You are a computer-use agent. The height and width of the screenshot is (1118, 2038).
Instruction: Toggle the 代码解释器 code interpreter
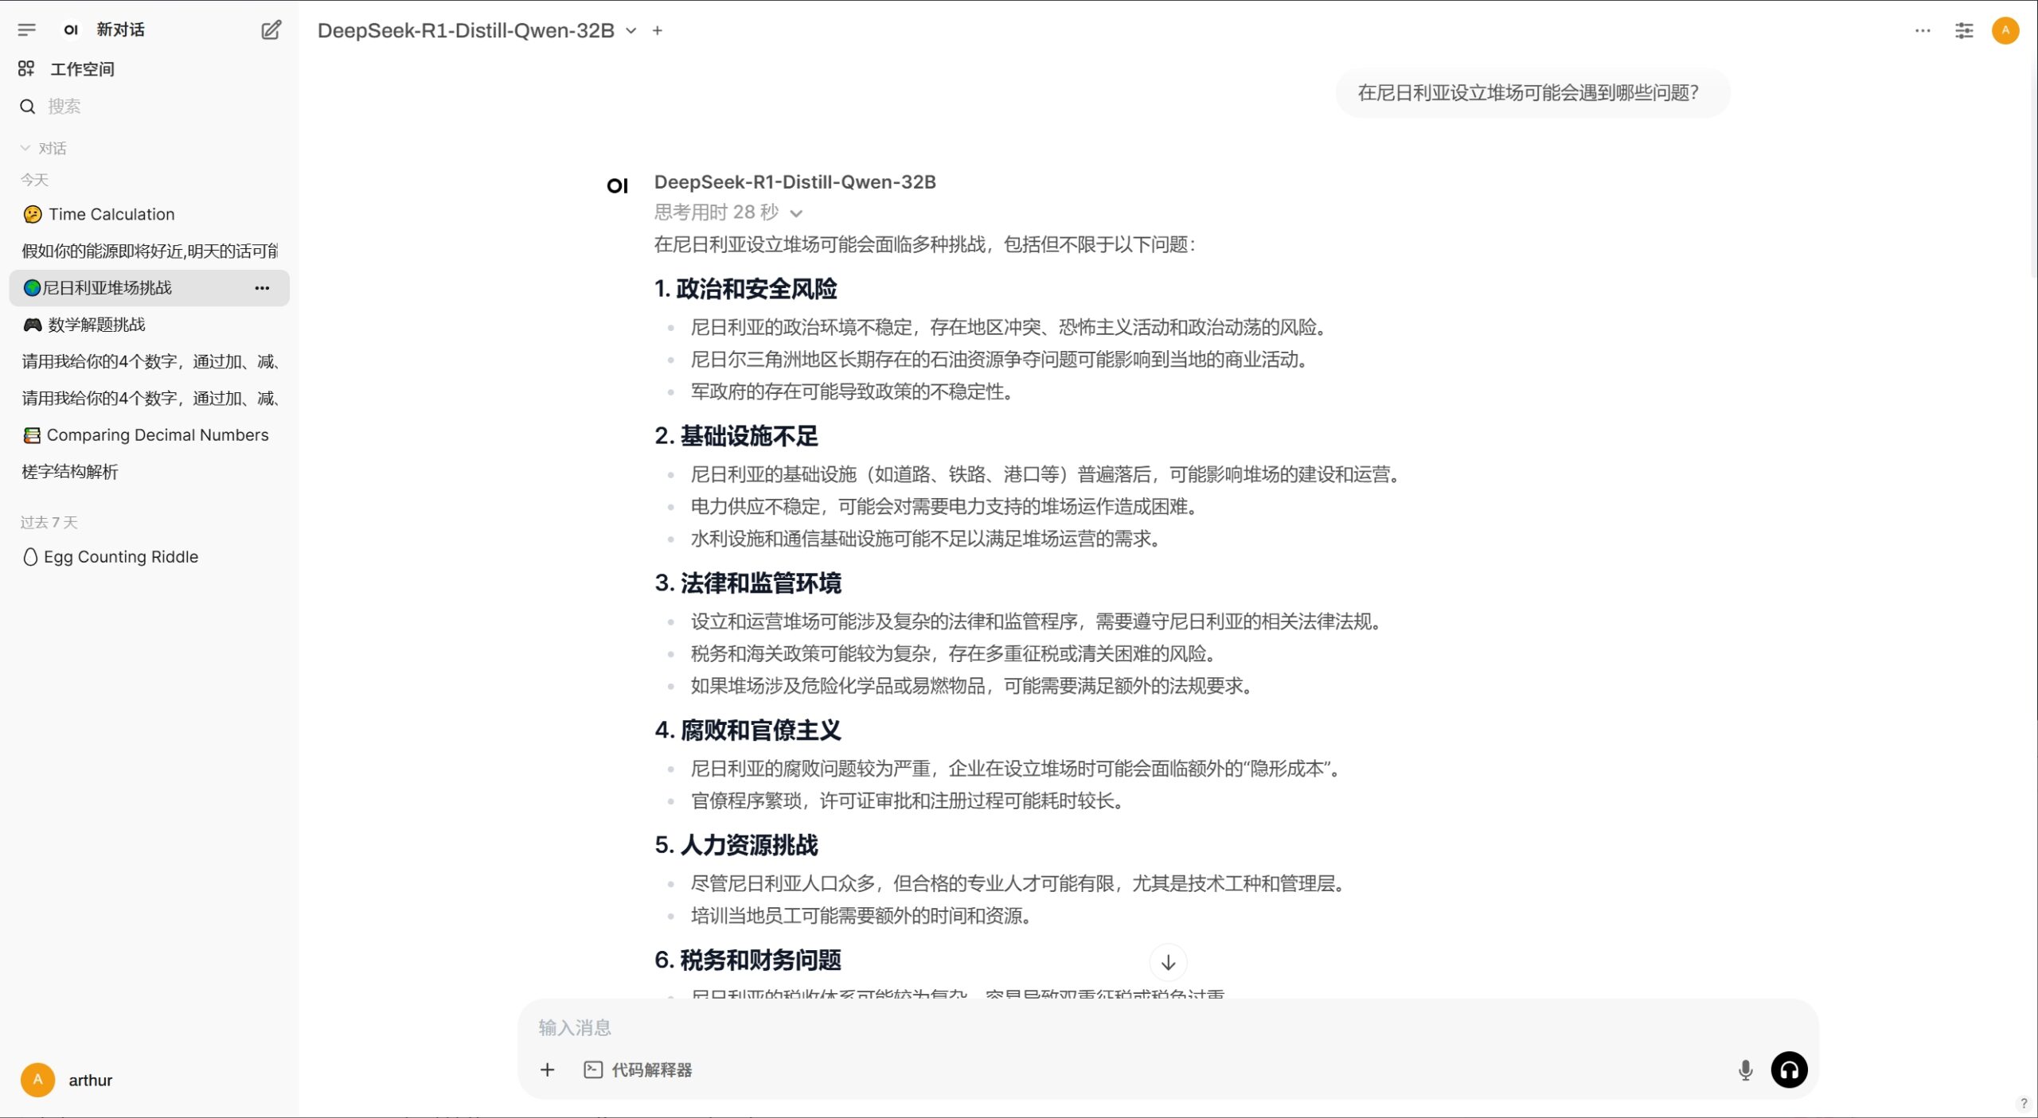(x=638, y=1069)
